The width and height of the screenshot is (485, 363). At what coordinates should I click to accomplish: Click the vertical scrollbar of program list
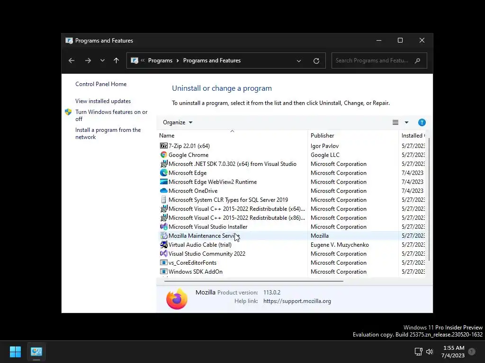[429, 199]
